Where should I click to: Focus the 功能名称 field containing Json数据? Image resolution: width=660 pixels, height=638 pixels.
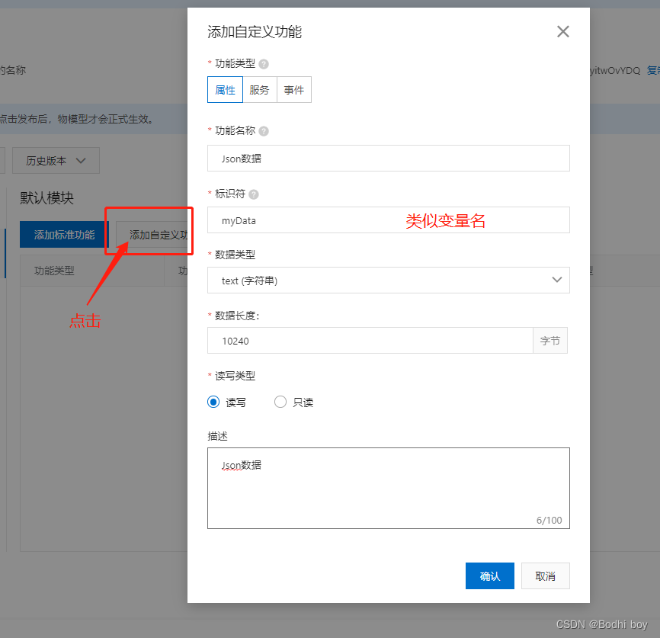pyautogui.click(x=389, y=159)
